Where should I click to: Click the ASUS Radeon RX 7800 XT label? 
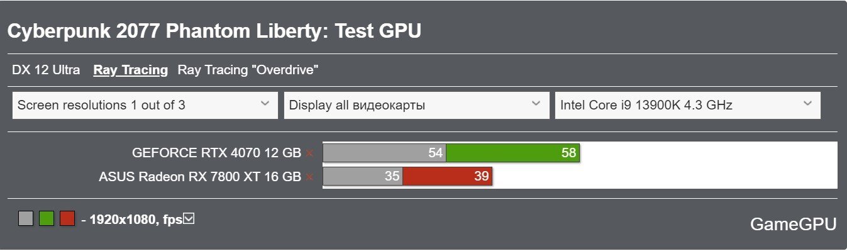click(200, 177)
